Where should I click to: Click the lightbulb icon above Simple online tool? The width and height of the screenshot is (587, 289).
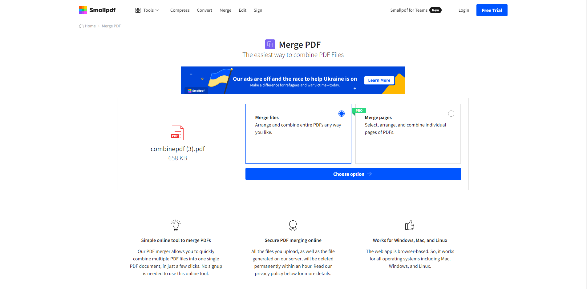point(176,225)
